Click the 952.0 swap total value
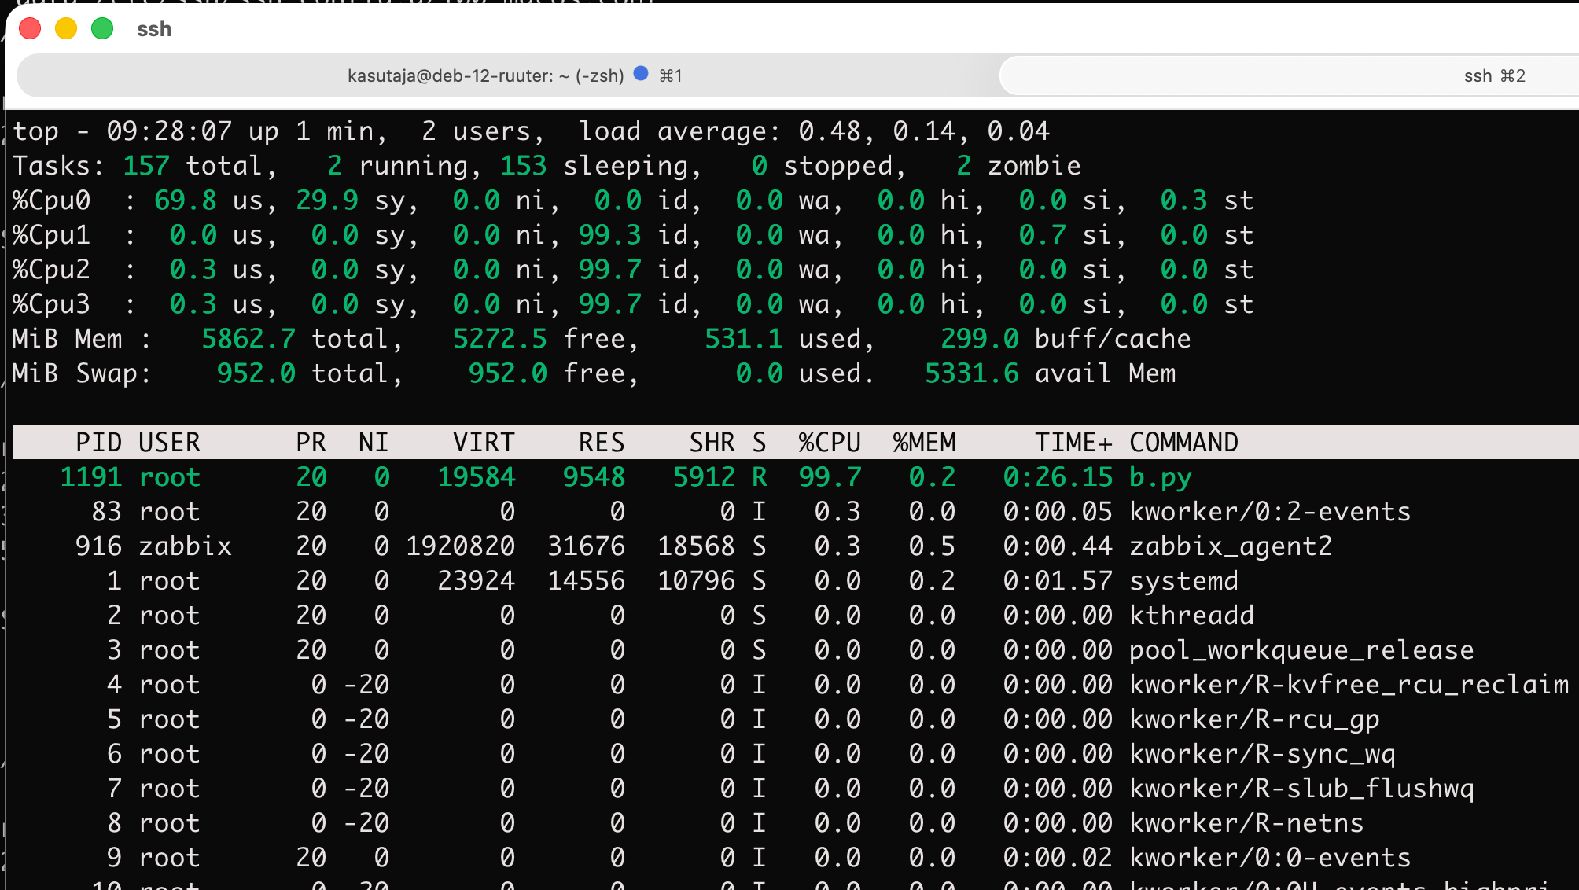The width and height of the screenshot is (1579, 890). (x=256, y=373)
